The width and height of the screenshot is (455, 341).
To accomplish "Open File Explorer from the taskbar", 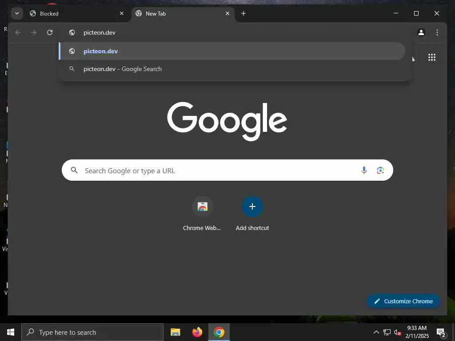I will click(x=175, y=332).
